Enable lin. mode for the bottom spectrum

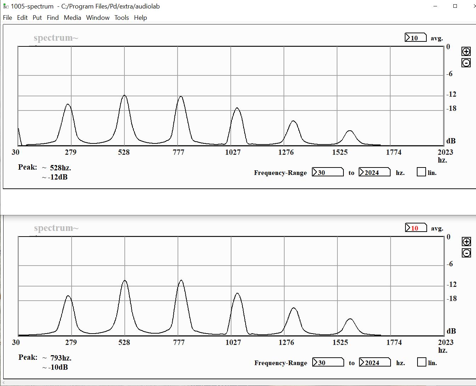tap(422, 362)
